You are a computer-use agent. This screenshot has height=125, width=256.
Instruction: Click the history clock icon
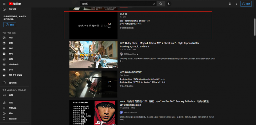(4, 9)
